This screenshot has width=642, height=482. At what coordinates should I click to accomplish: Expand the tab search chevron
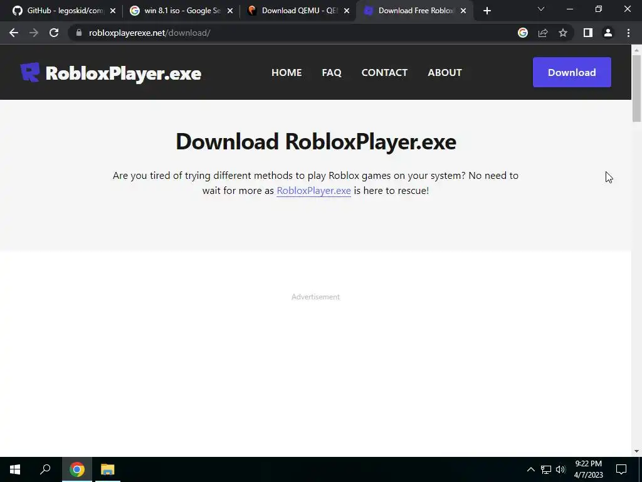541,9
